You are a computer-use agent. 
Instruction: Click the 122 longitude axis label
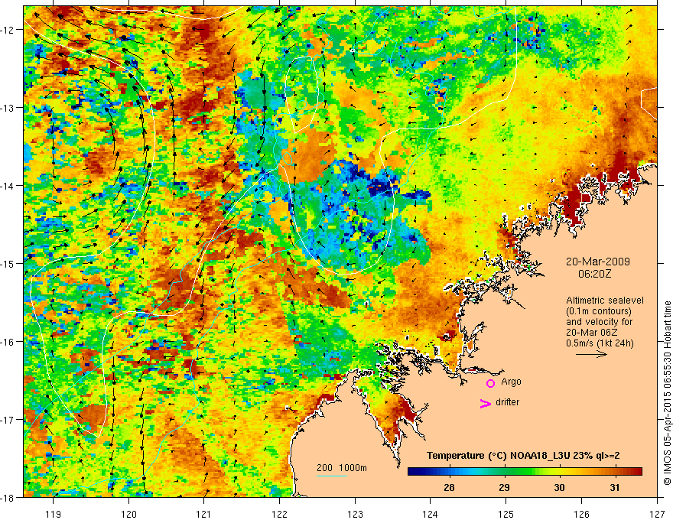[279, 514]
